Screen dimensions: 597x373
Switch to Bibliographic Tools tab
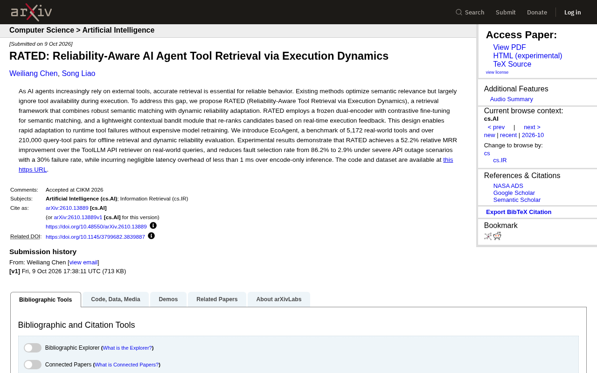click(46, 299)
